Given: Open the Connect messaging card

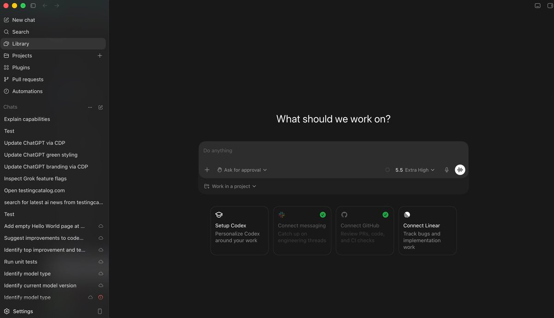Looking at the screenshot, I should coord(302,231).
